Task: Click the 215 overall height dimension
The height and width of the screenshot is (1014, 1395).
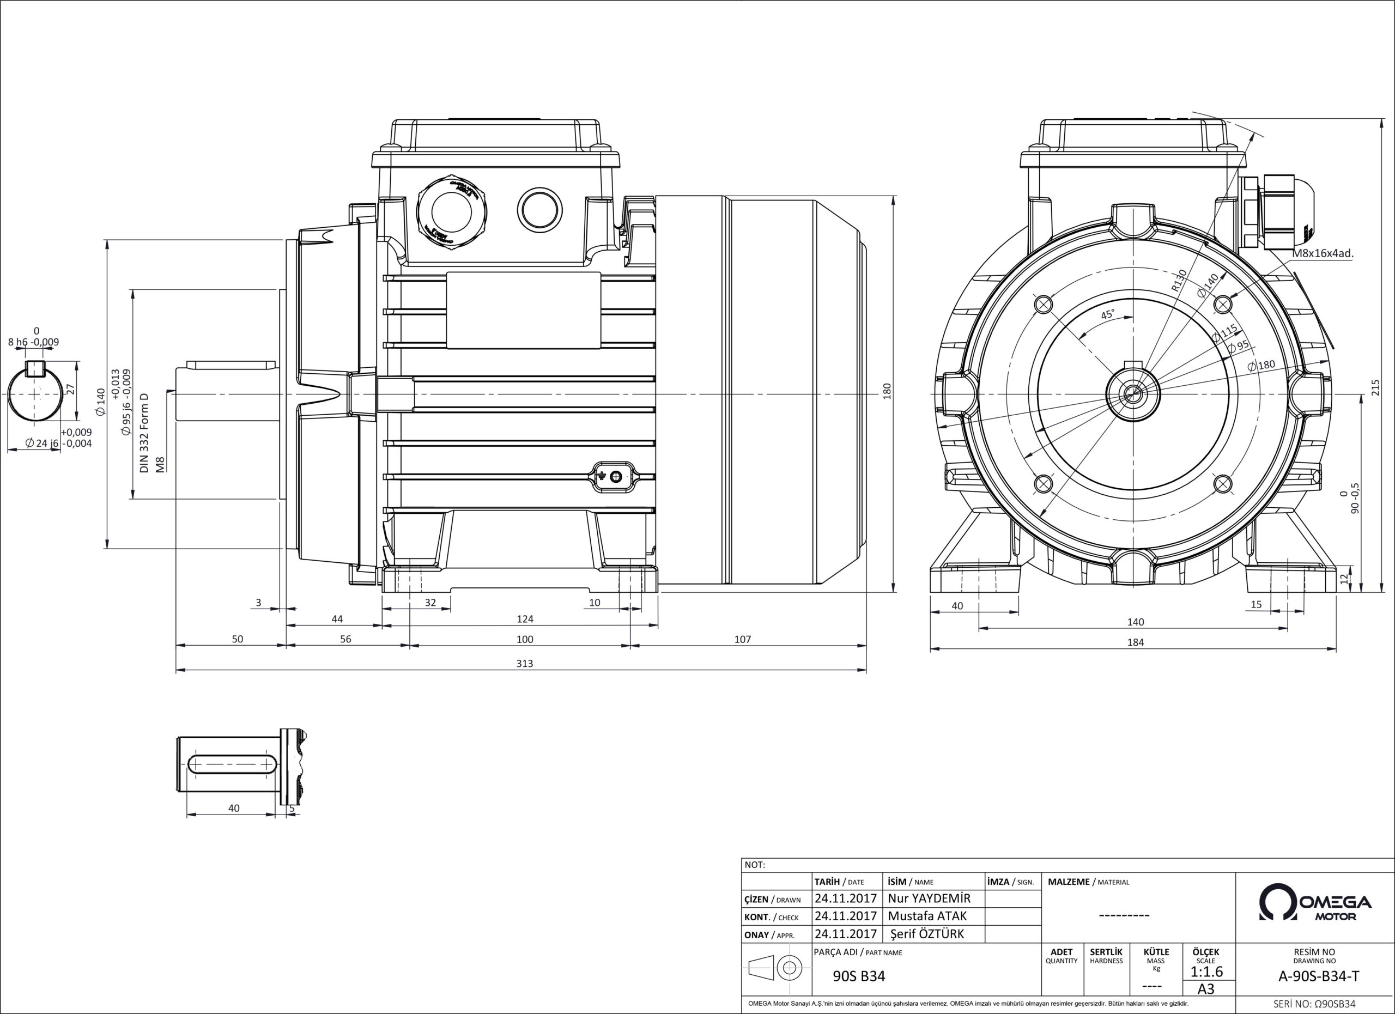Action: (1375, 387)
